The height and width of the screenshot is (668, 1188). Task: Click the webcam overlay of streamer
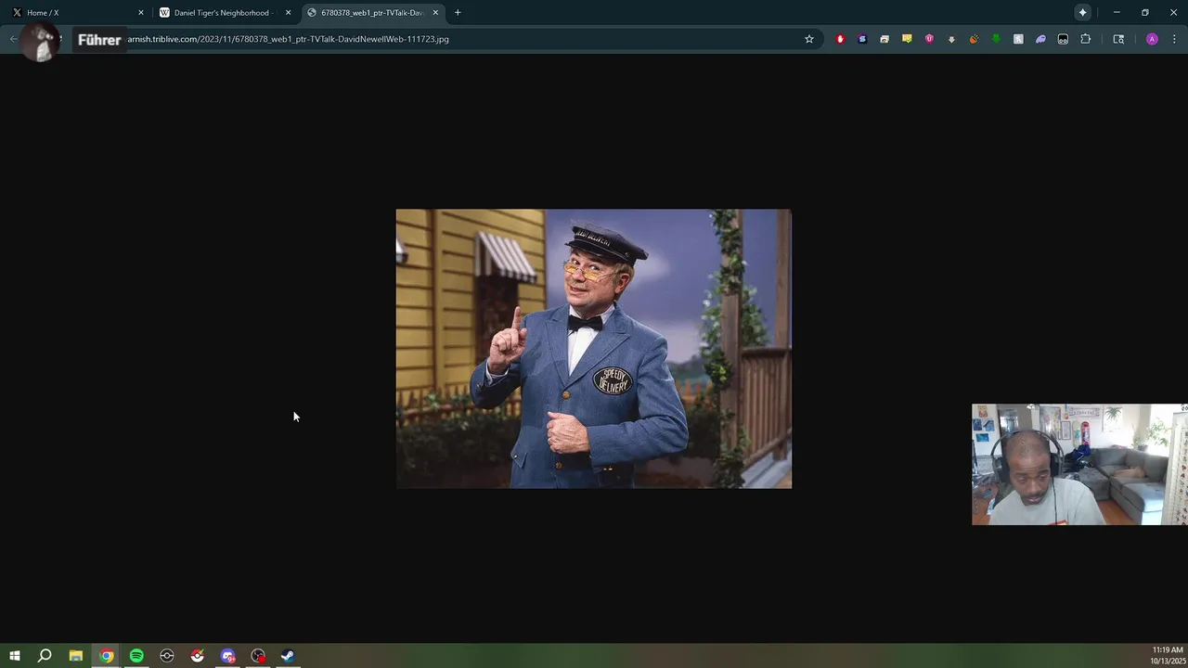tap(1079, 464)
